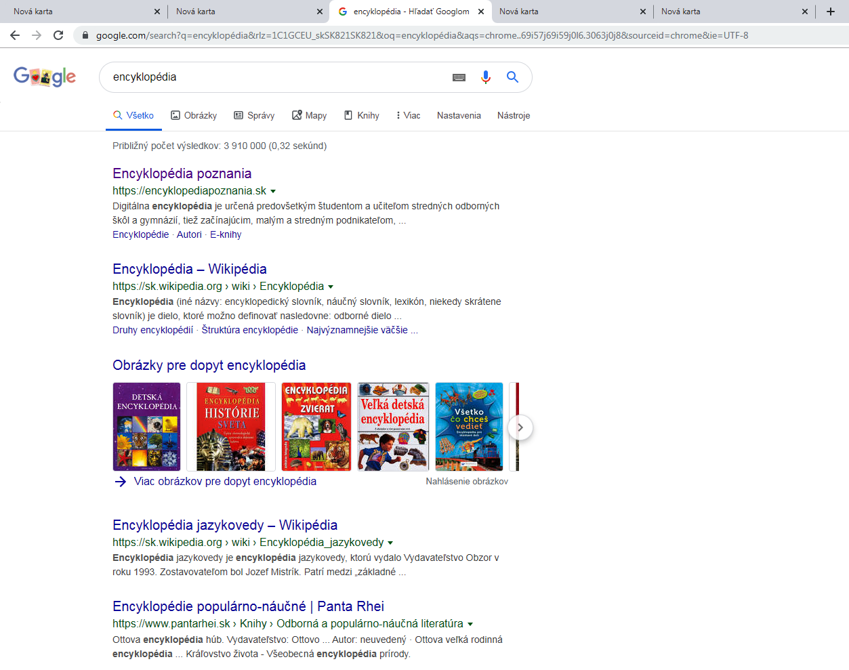Click the address bar URL
849x670 pixels.
[422, 35]
